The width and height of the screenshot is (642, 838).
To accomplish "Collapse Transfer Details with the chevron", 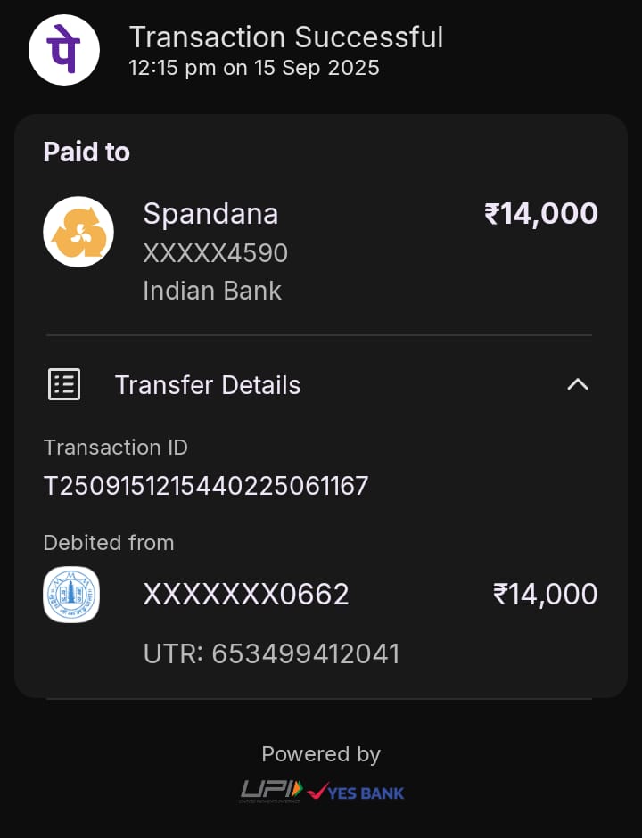I will point(578,384).
